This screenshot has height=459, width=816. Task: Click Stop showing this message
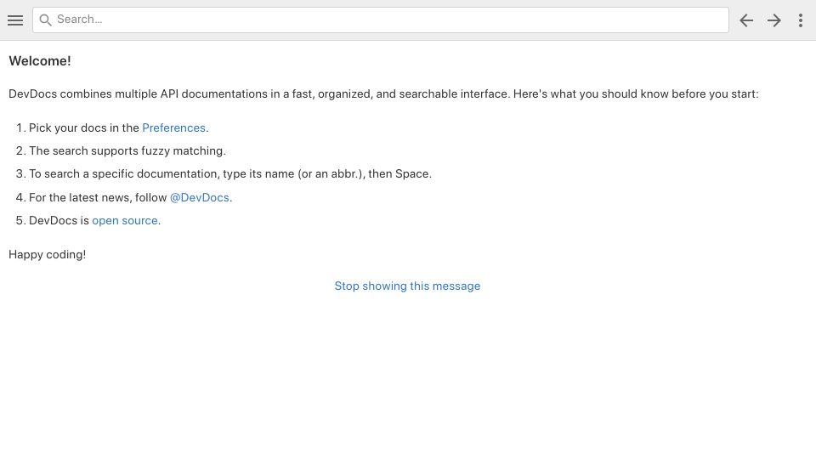tap(407, 286)
